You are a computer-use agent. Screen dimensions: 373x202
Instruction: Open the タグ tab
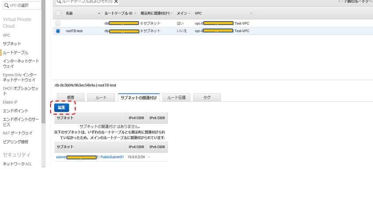(207, 97)
